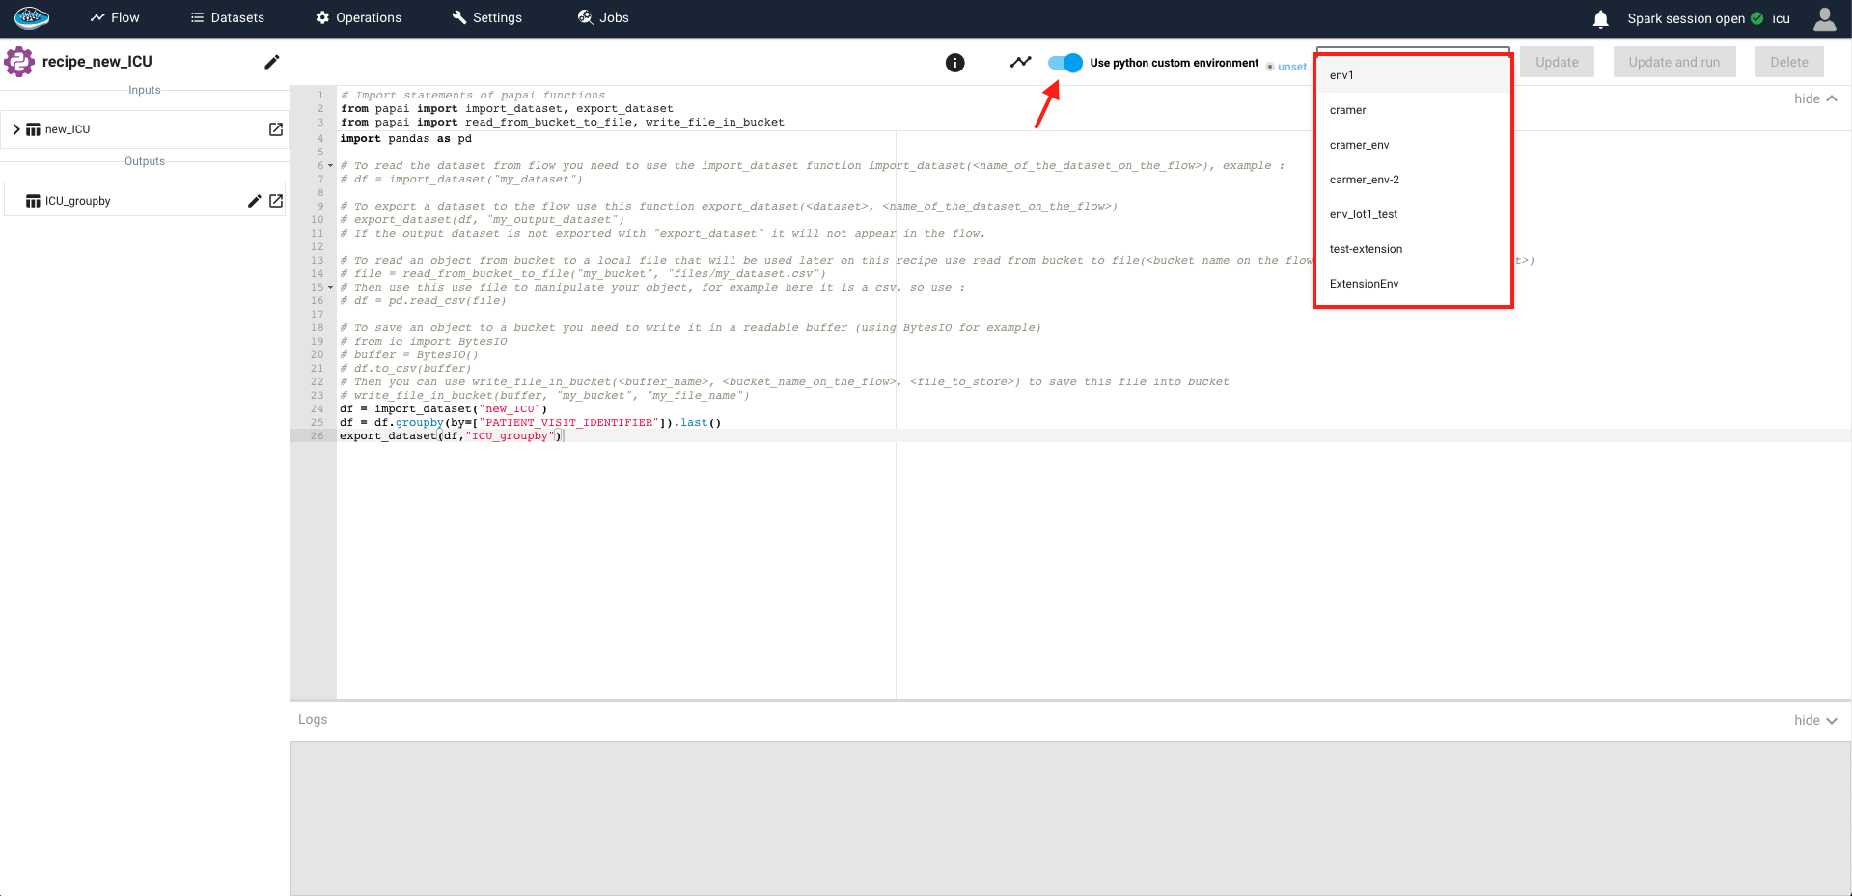Click the info icon in recipe toolbar

click(954, 63)
